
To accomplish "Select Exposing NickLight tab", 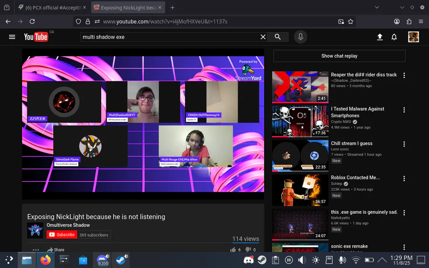I will click(128, 8).
